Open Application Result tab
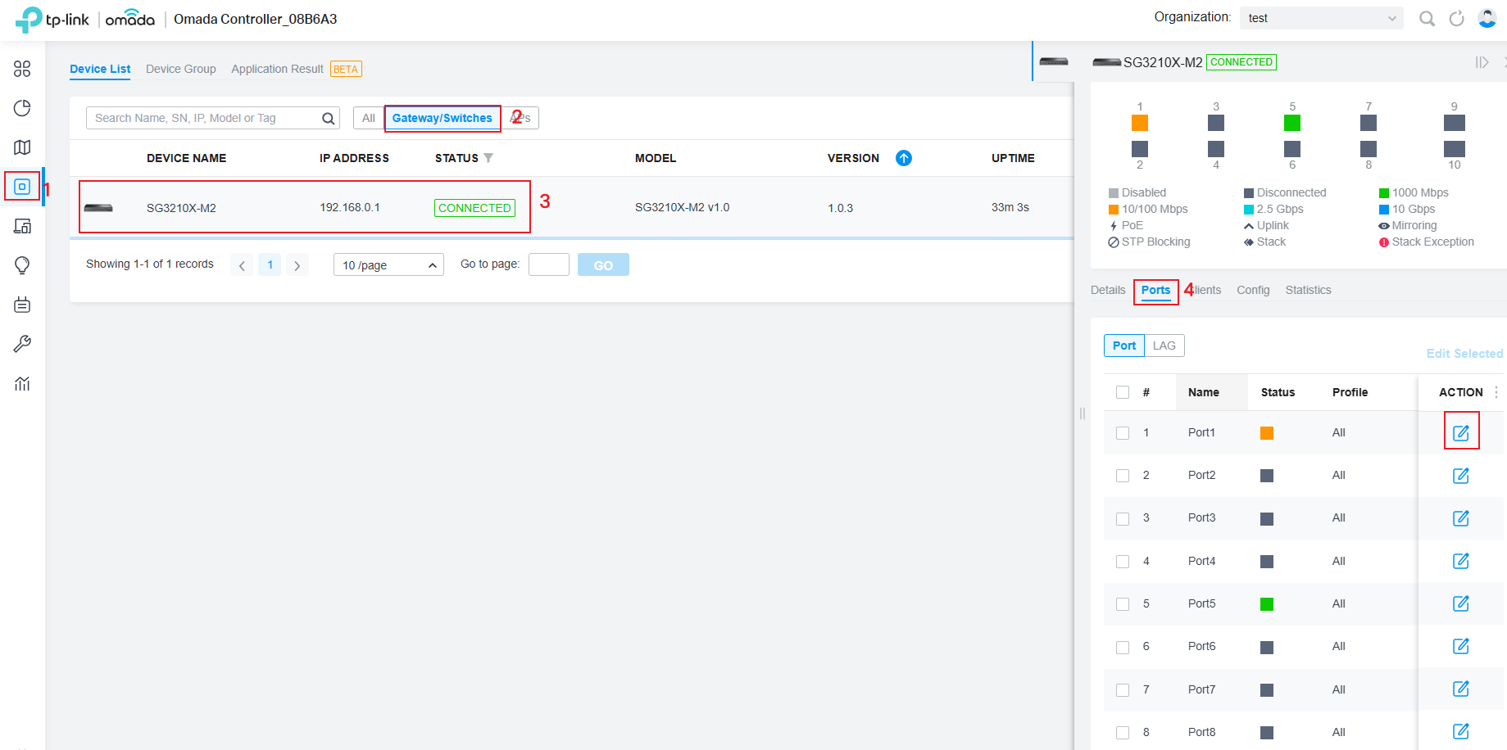The image size is (1507, 750). point(277,69)
